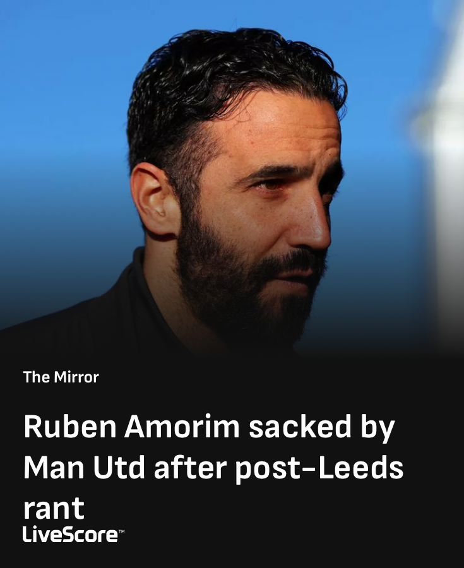Viewport: 464px width, 568px height.
Task: Click the words "sacked by" in headline
Action: (322, 427)
